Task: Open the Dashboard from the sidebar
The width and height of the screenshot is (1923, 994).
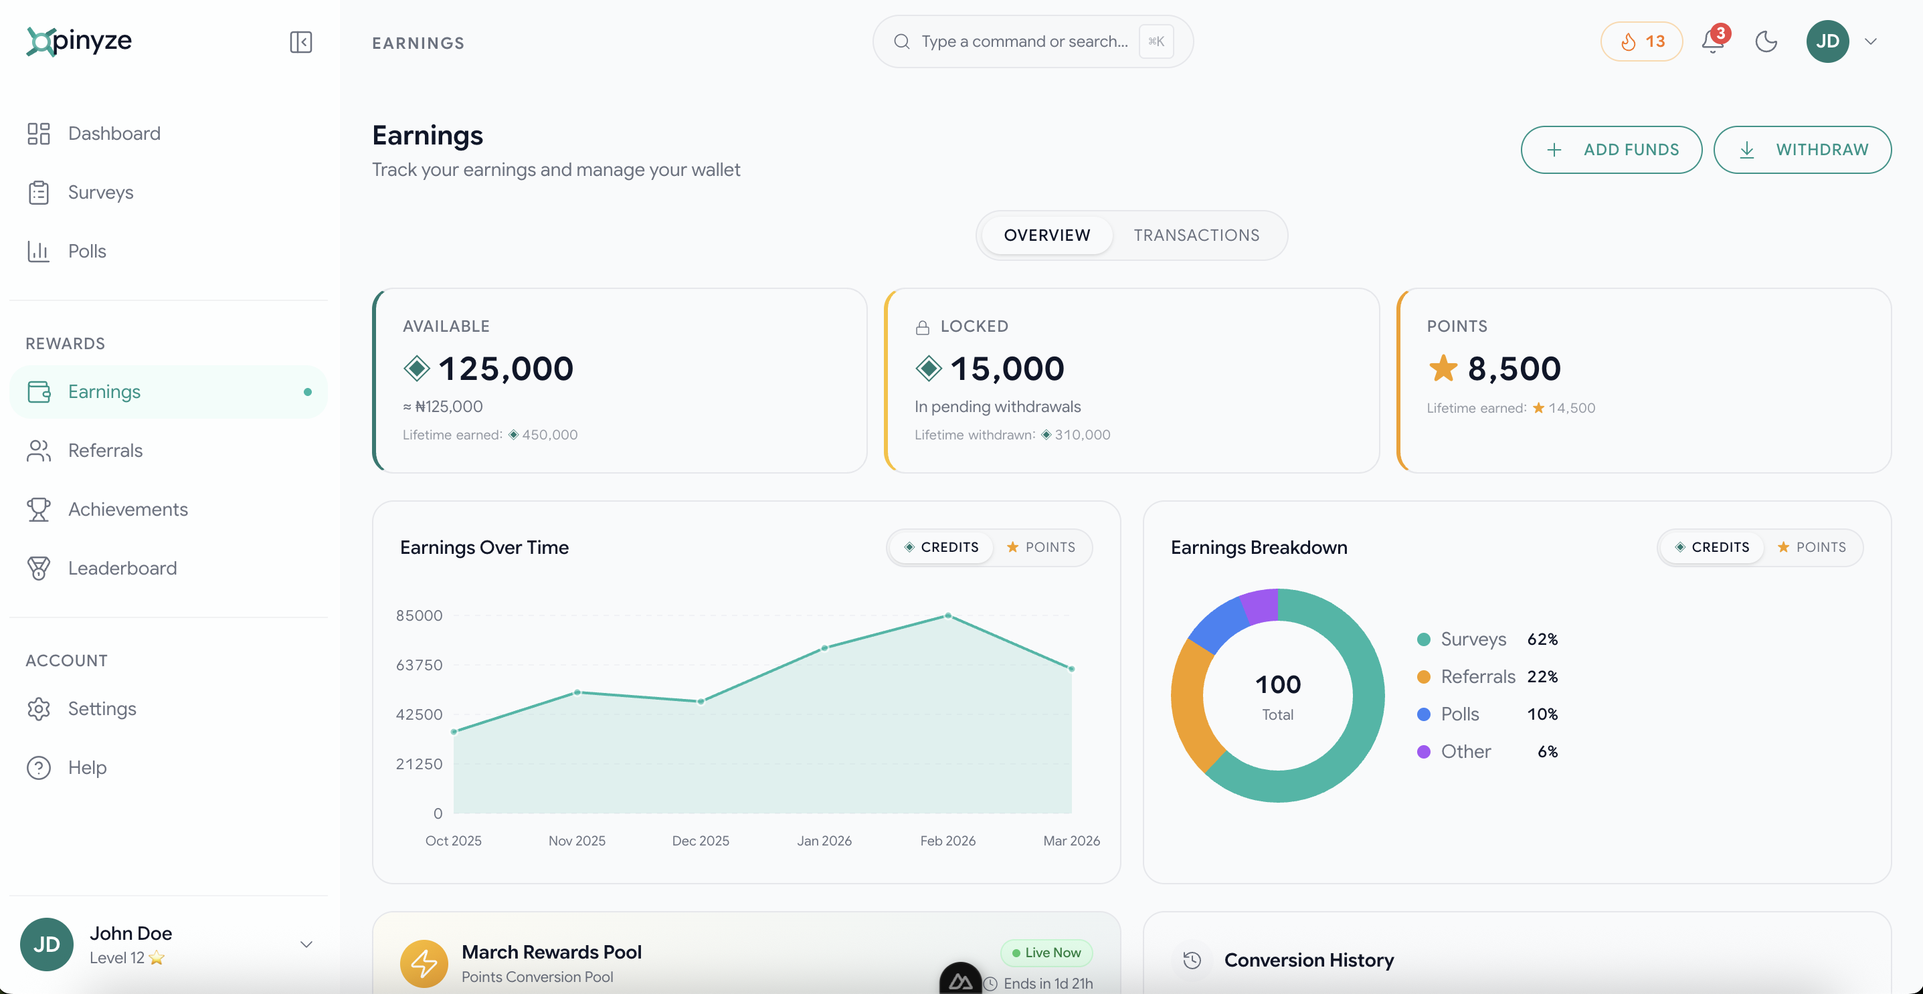Action: [x=114, y=134]
